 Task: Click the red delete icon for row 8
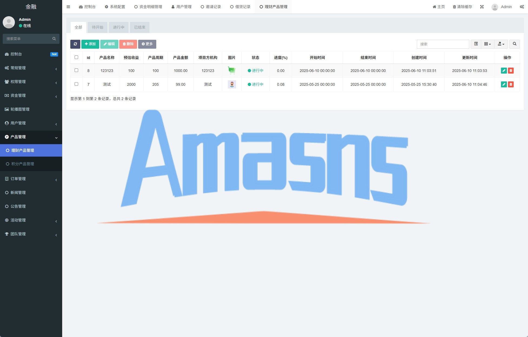point(511,71)
